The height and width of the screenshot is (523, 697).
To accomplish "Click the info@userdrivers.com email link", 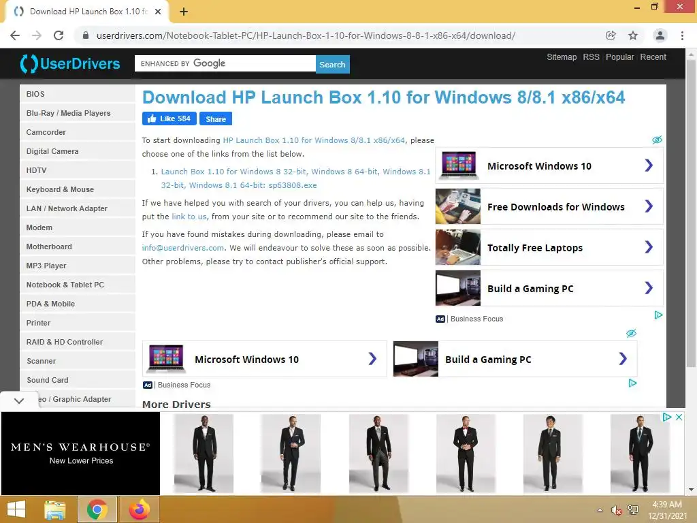I will click(182, 248).
